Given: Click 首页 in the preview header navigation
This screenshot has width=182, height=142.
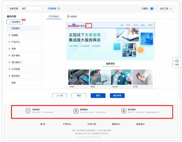Looking at the screenshot, I should [122, 25].
